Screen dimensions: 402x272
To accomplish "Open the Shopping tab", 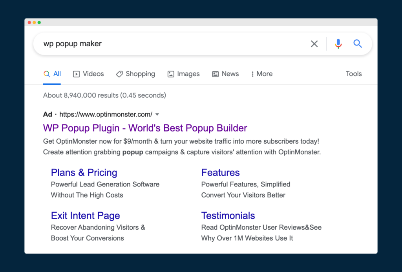I will click(x=135, y=74).
